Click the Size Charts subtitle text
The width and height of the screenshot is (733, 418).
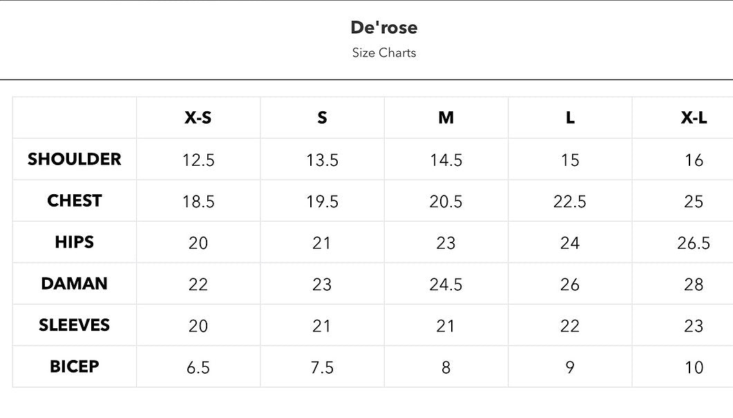point(383,53)
